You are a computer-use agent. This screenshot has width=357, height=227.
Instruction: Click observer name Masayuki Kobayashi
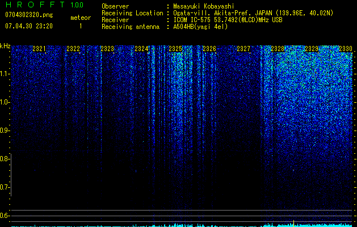204,6
